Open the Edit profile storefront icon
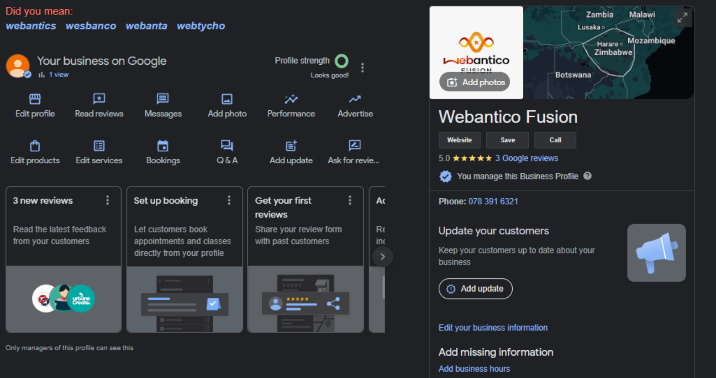716x378 pixels. (x=35, y=99)
